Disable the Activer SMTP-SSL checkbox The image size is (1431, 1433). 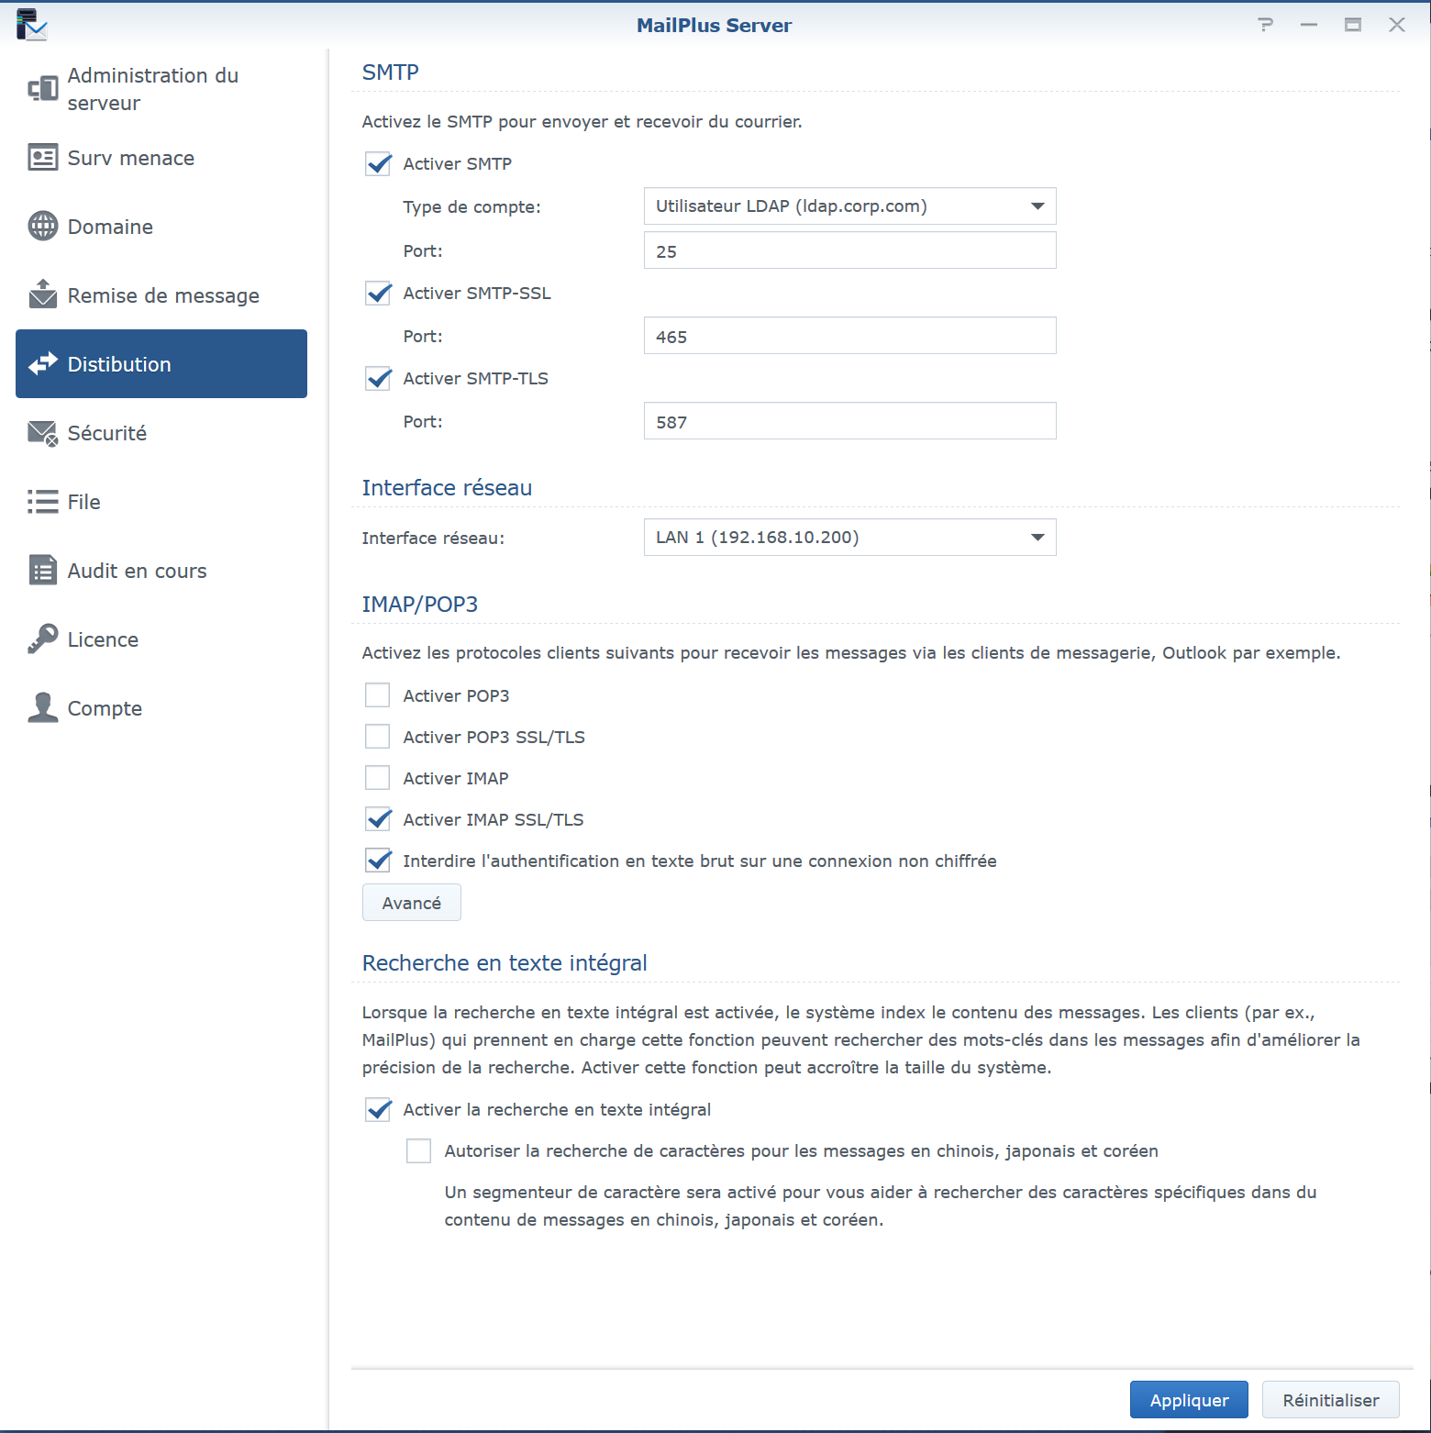pyautogui.click(x=378, y=294)
